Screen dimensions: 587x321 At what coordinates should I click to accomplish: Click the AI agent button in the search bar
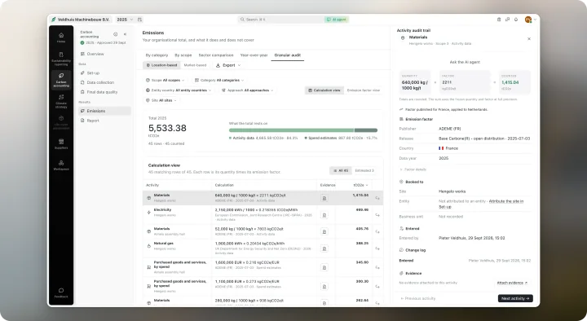[x=337, y=20]
